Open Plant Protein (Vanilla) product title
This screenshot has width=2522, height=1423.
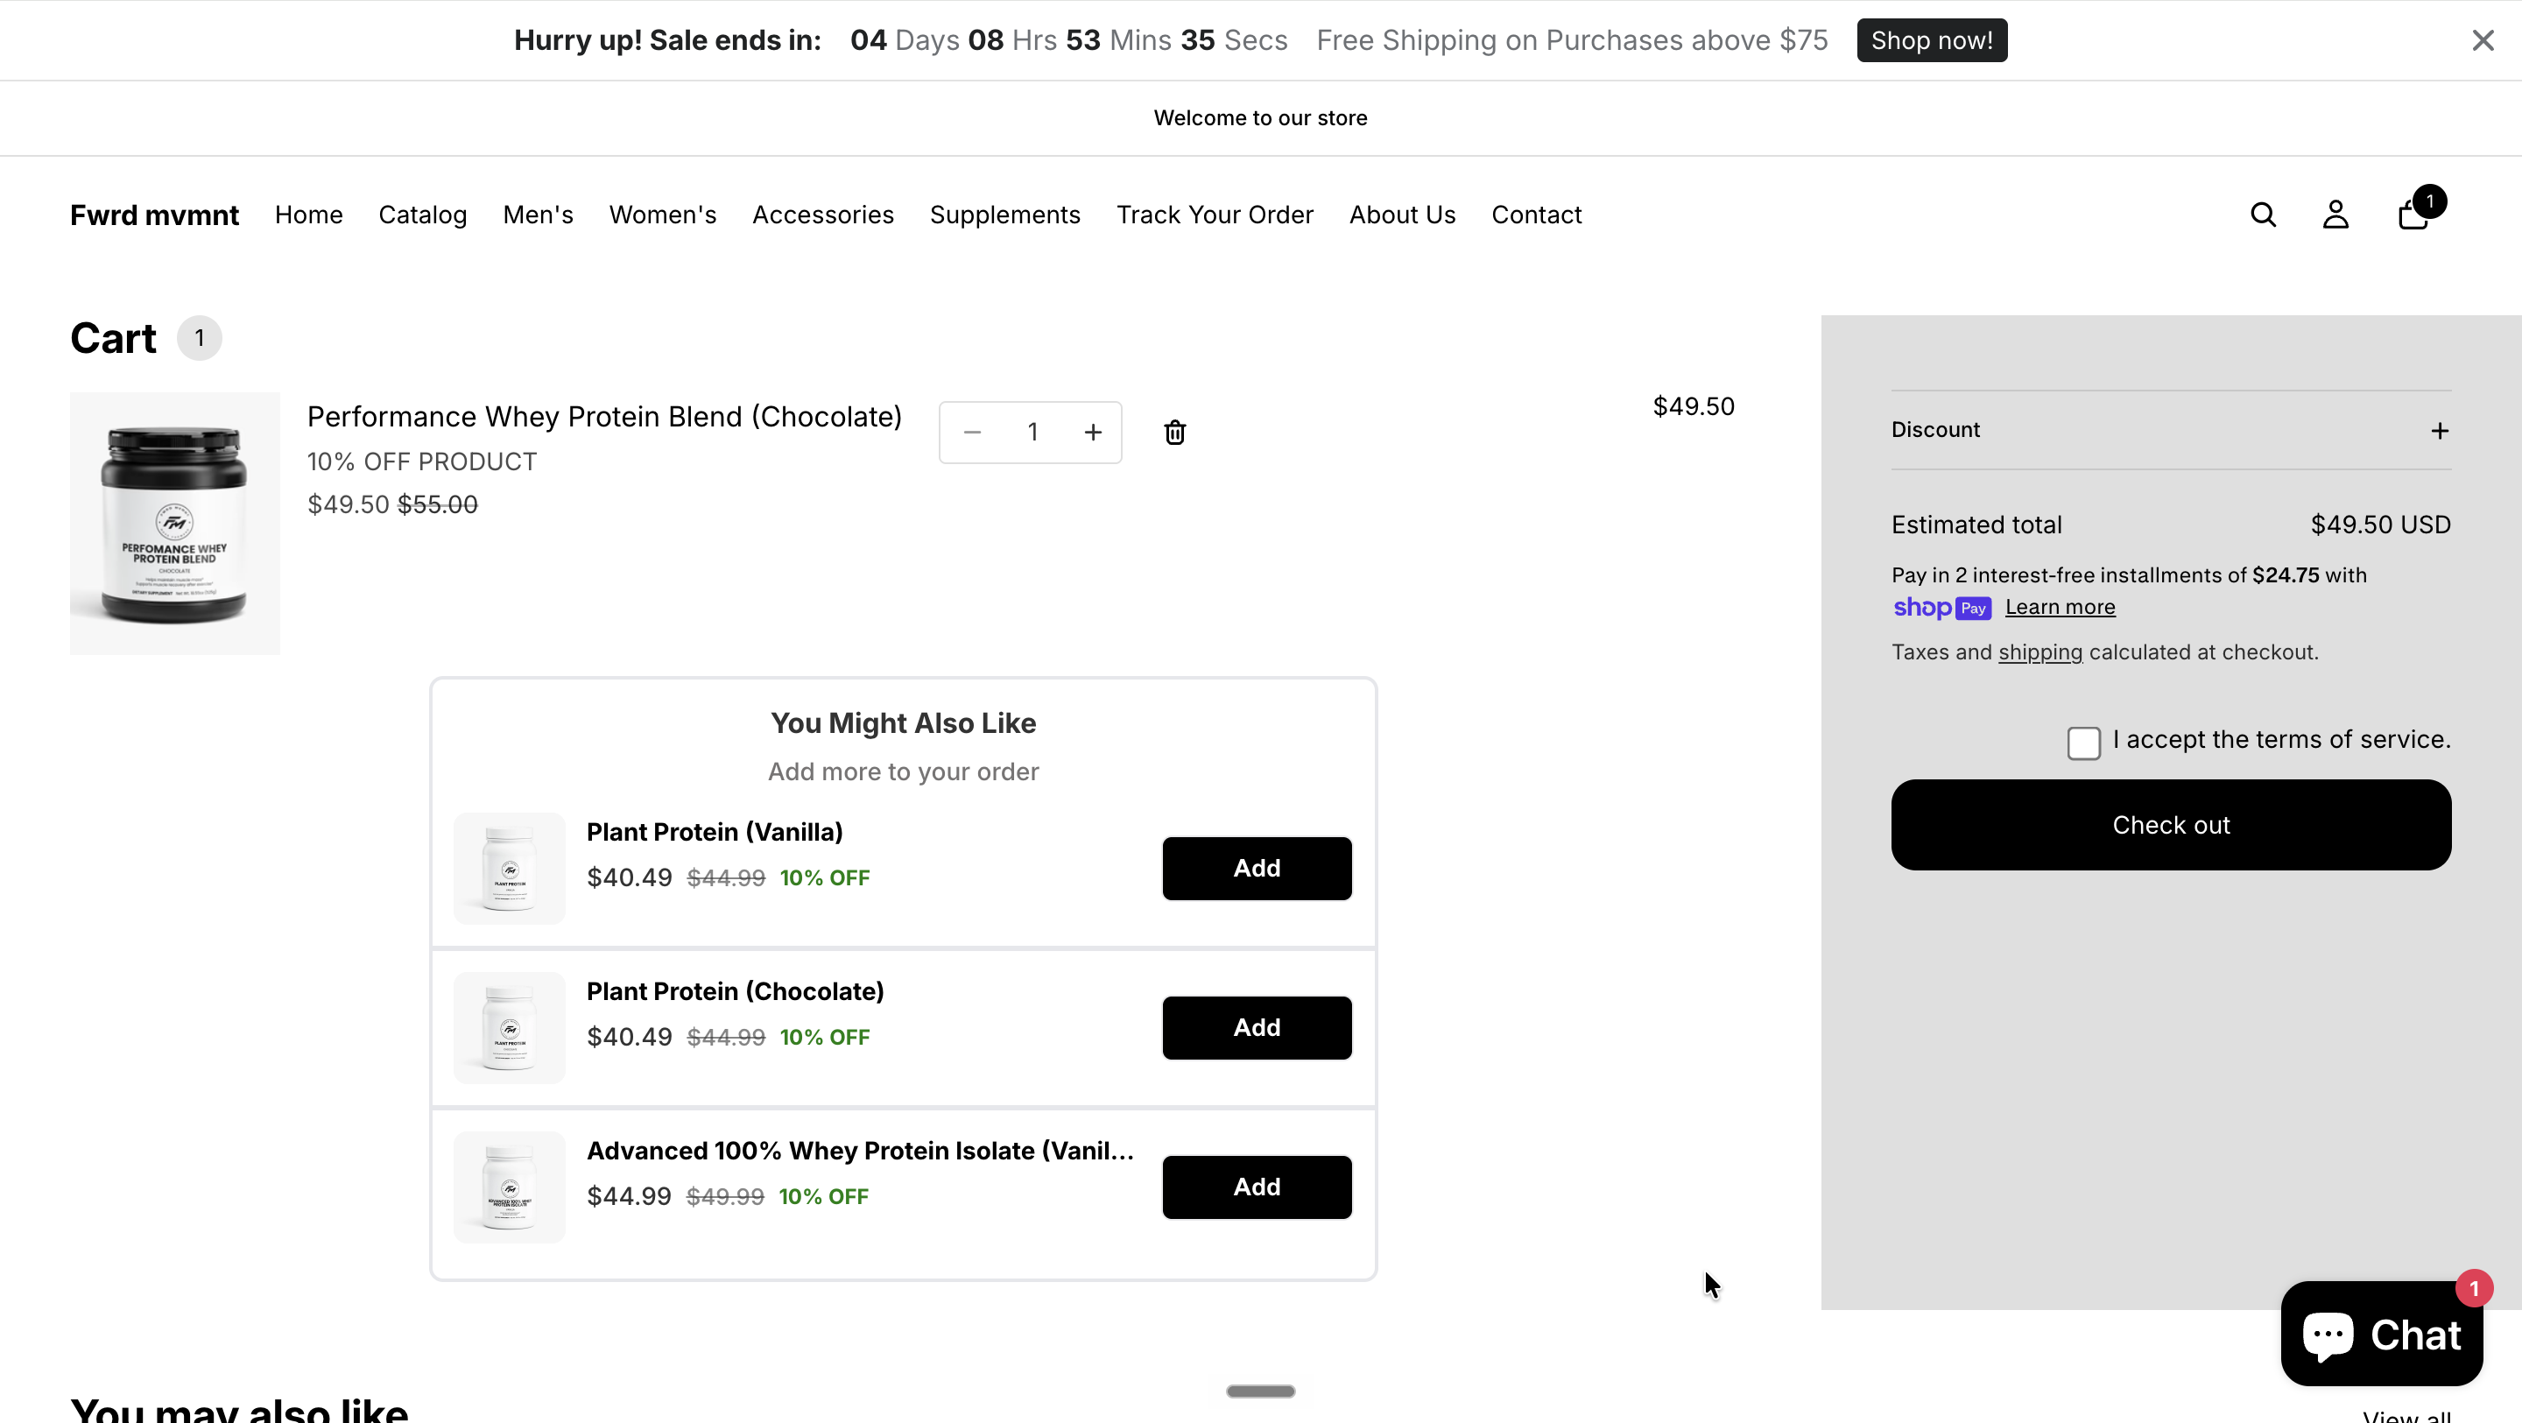715,832
